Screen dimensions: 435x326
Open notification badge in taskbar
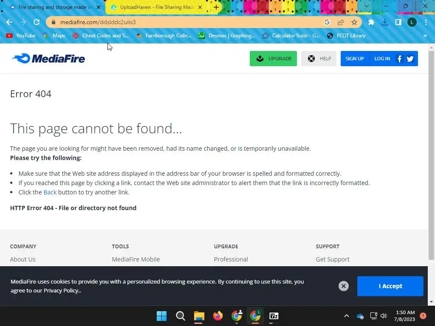point(423,316)
